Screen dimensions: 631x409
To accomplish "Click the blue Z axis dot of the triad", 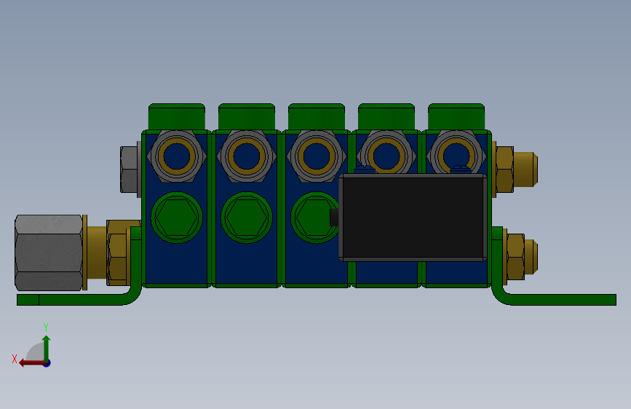I will 47,363.
